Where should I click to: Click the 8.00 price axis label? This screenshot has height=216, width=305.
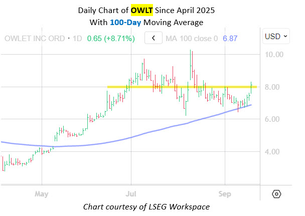point(272,87)
